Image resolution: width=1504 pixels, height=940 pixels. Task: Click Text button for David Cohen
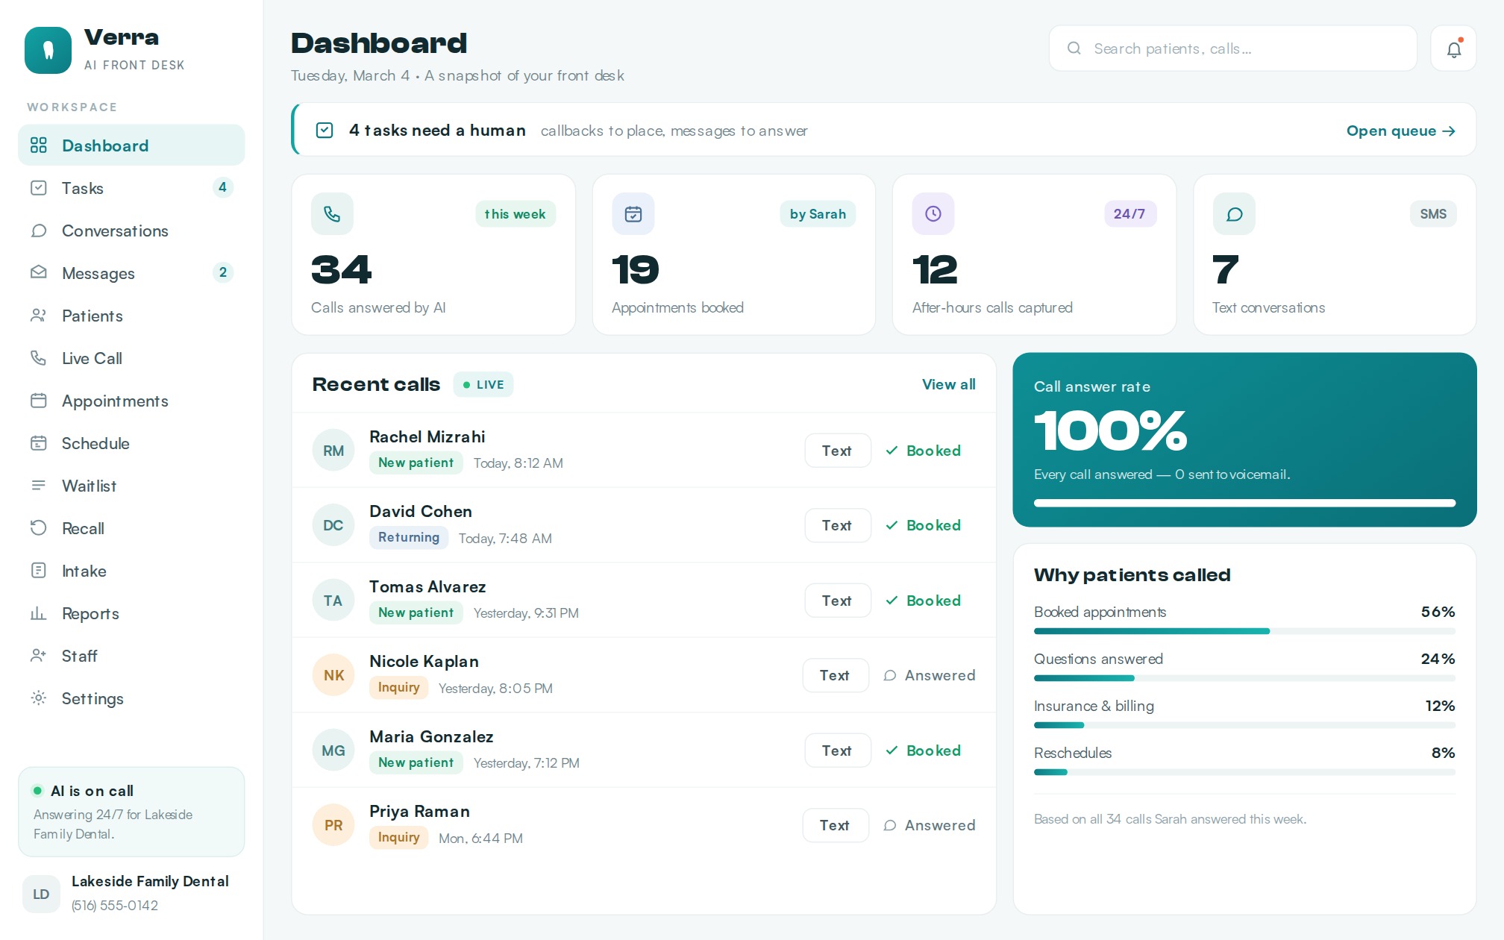click(838, 525)
